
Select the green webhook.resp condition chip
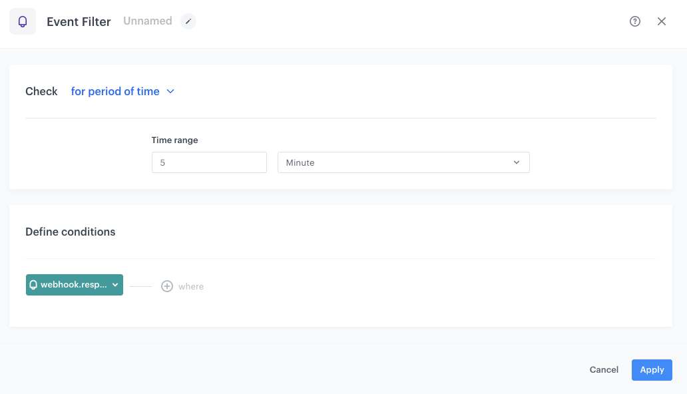70,284
